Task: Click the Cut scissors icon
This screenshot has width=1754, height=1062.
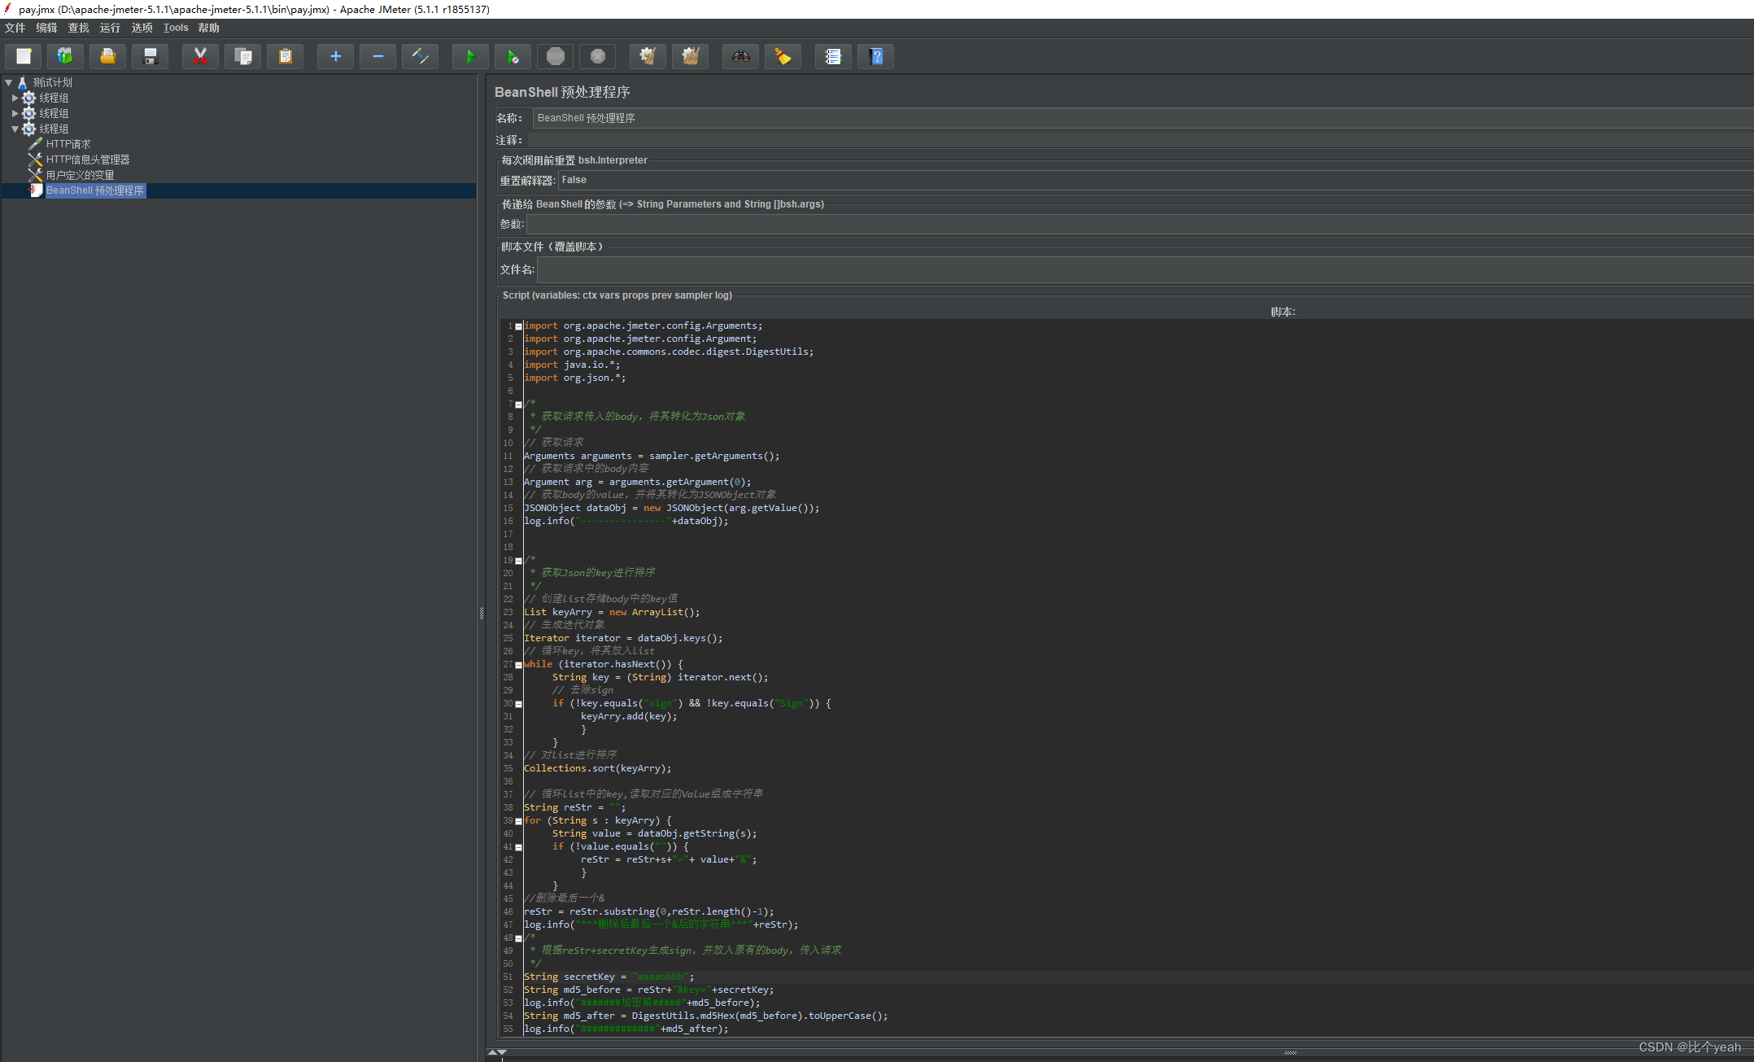Action: [x=200, y=56]
